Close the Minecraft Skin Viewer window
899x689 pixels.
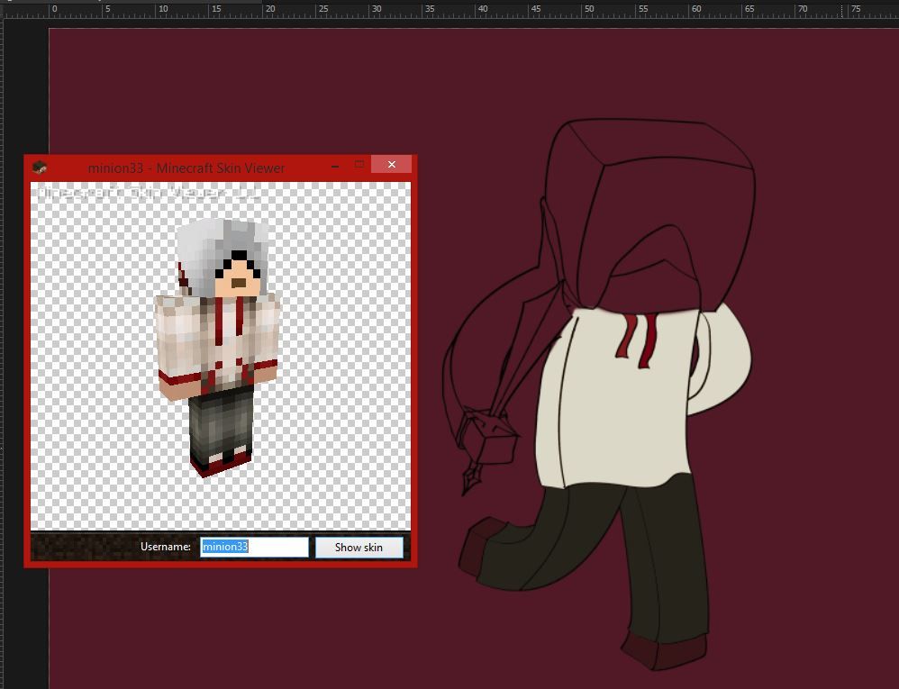[x=391, y=165]
